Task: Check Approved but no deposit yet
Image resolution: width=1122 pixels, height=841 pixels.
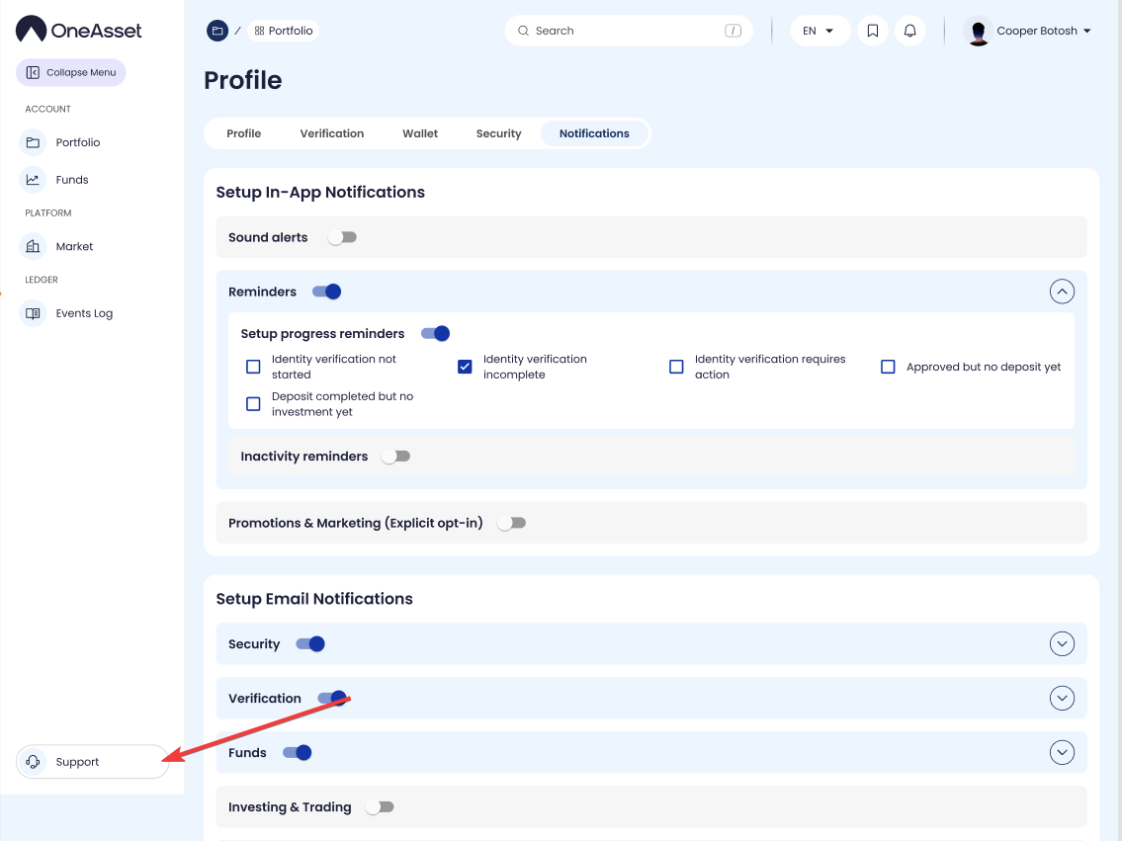Action: pos(888,367)
